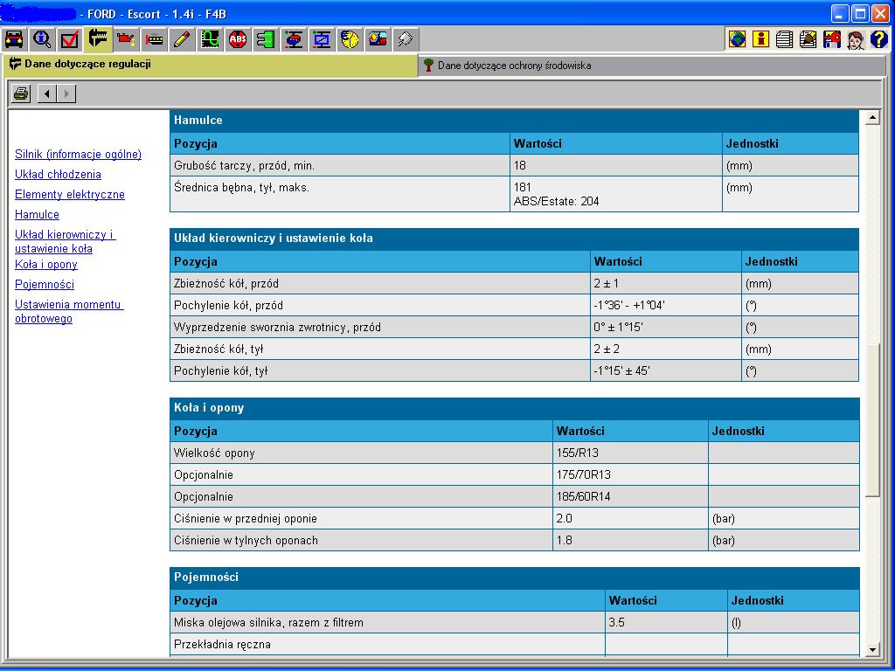Open the green oscilloscope waveform icon

pyautogui.click(x=210, y=39)
